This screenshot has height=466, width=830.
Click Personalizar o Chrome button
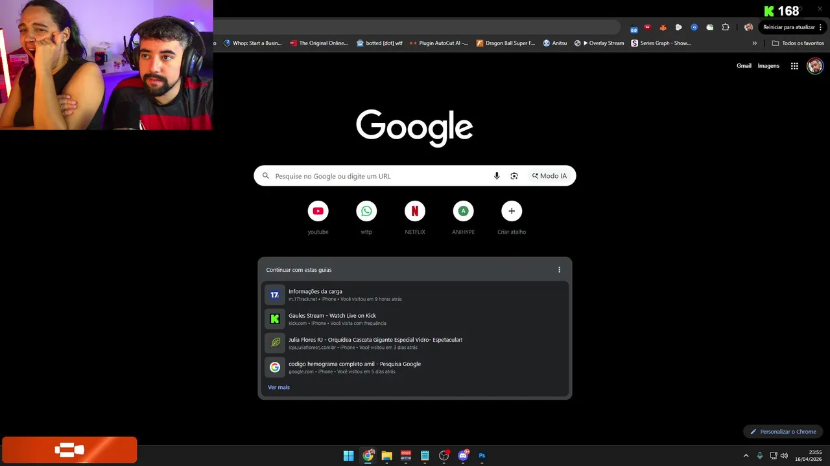pyautogui.click(x=783, y=432)
